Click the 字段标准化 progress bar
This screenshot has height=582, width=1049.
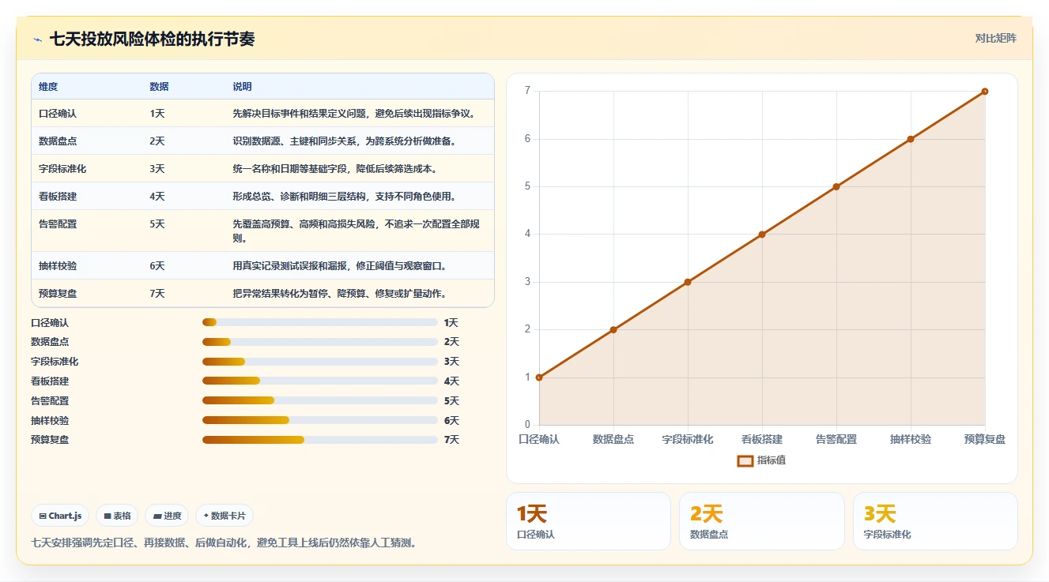[320, 362]
